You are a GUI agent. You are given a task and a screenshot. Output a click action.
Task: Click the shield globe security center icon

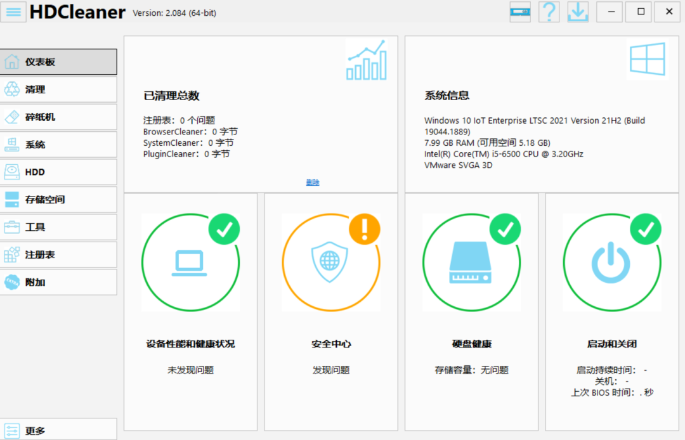point(329,262)
